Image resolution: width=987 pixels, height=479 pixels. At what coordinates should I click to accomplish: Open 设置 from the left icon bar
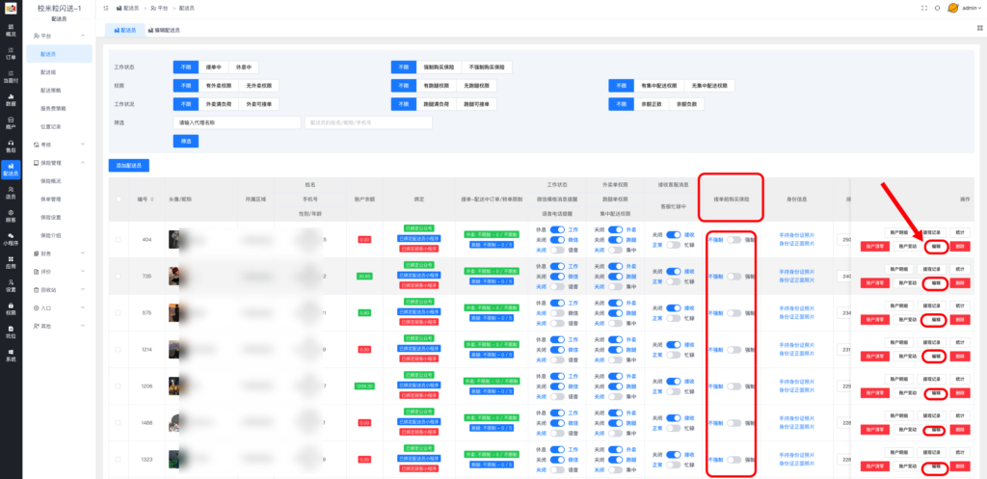[11, 286]
